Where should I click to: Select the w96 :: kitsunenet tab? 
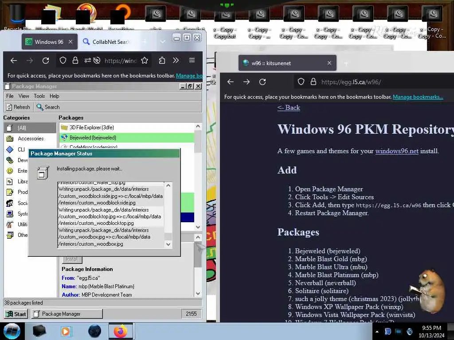(287, 63)
